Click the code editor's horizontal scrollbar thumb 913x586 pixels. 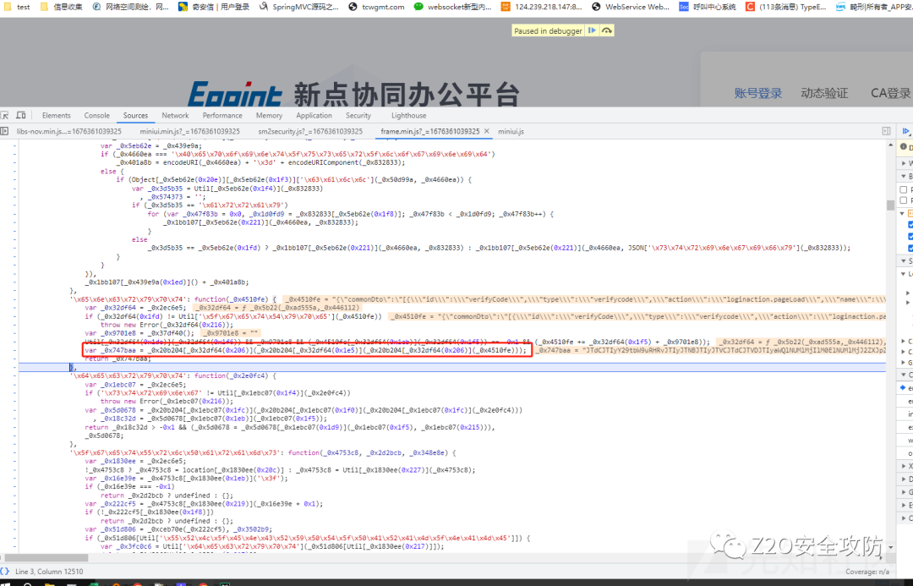tap(46, 558)
